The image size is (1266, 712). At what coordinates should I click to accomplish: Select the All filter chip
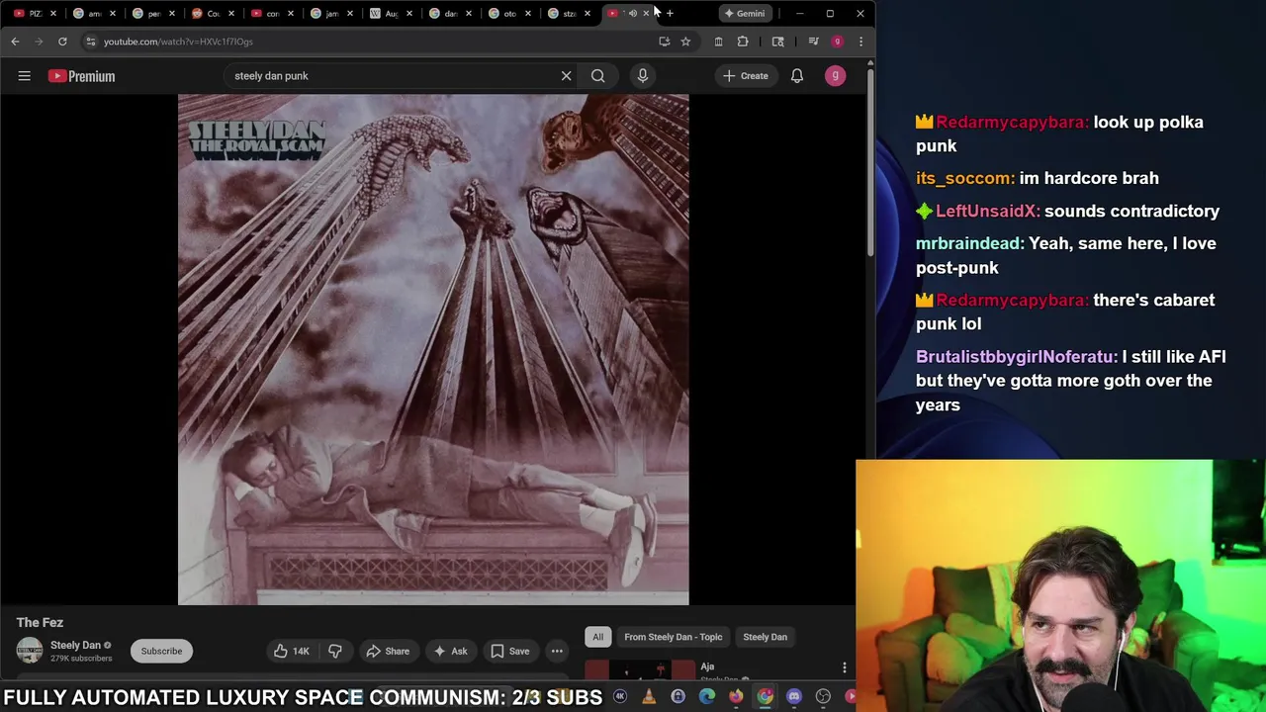coord(597,637)
